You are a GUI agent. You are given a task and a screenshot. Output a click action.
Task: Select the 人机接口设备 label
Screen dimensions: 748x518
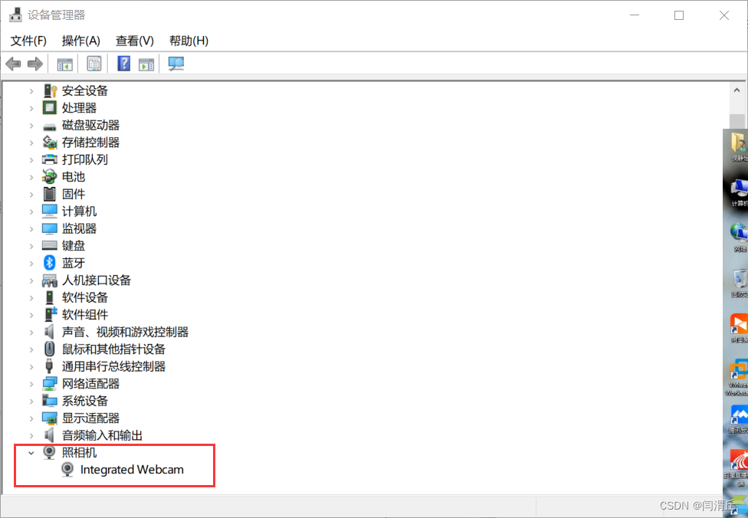coord(97,280)
